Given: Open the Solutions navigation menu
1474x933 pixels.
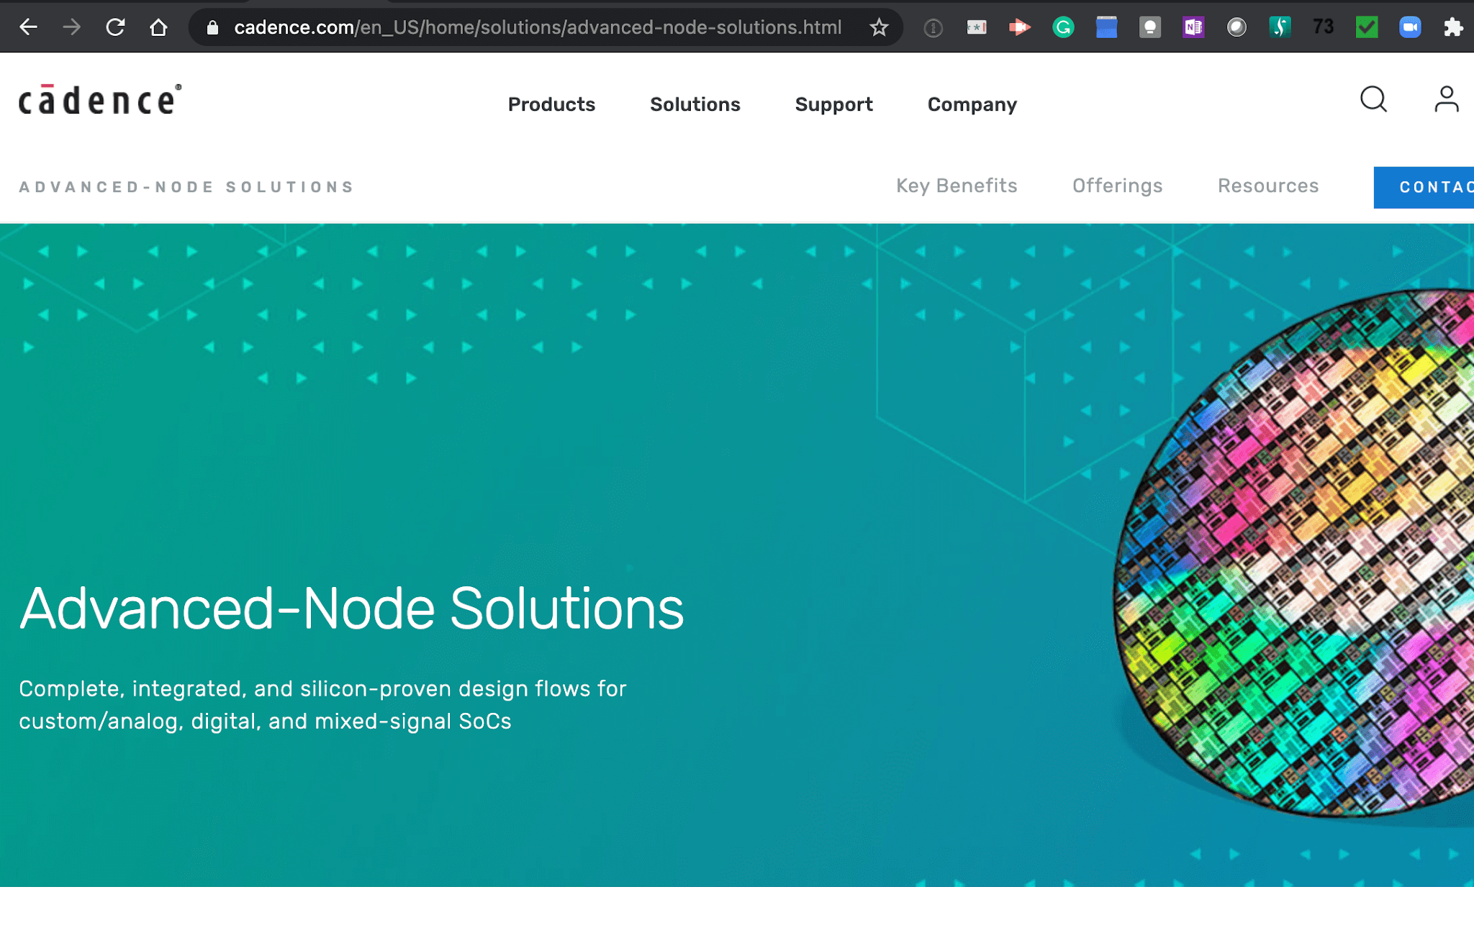Looking at the screenshot, I should 695,104.
